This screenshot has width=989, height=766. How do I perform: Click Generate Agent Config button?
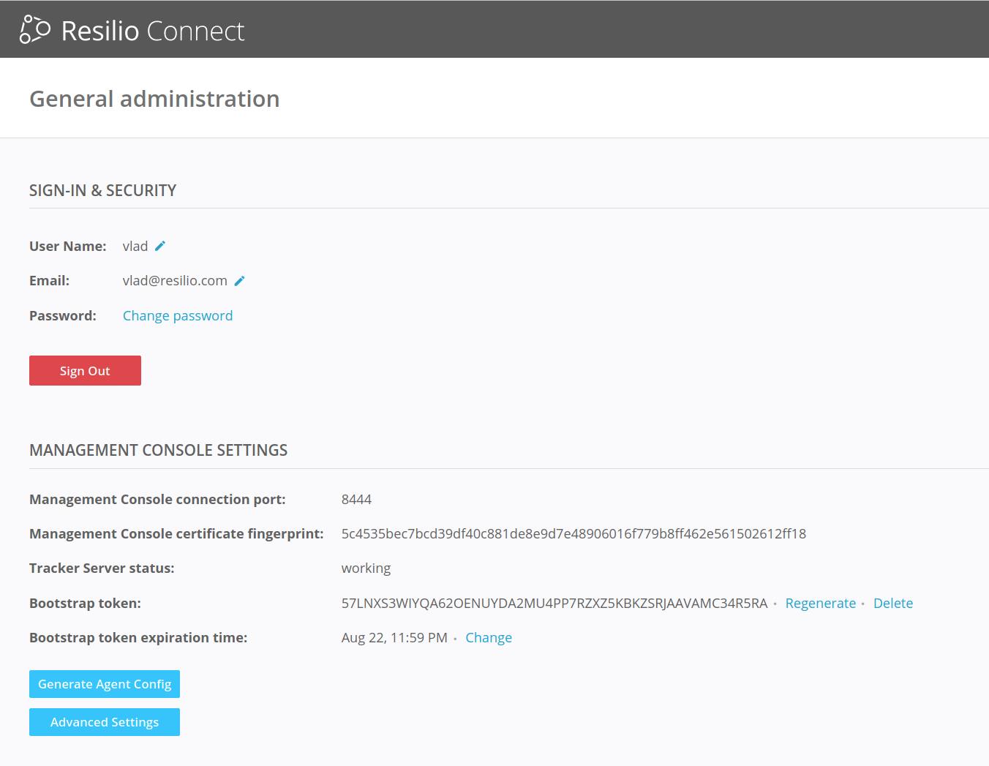(x=105, y=684)
